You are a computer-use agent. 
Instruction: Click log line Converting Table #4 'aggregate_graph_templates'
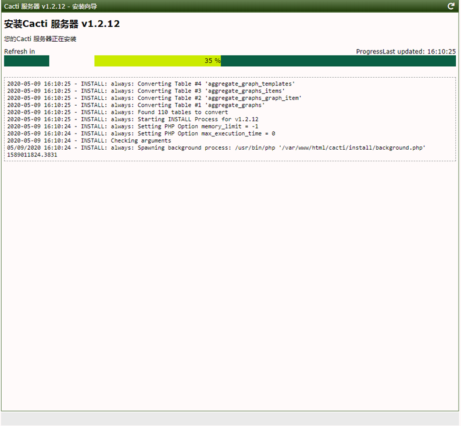point(151,84)
